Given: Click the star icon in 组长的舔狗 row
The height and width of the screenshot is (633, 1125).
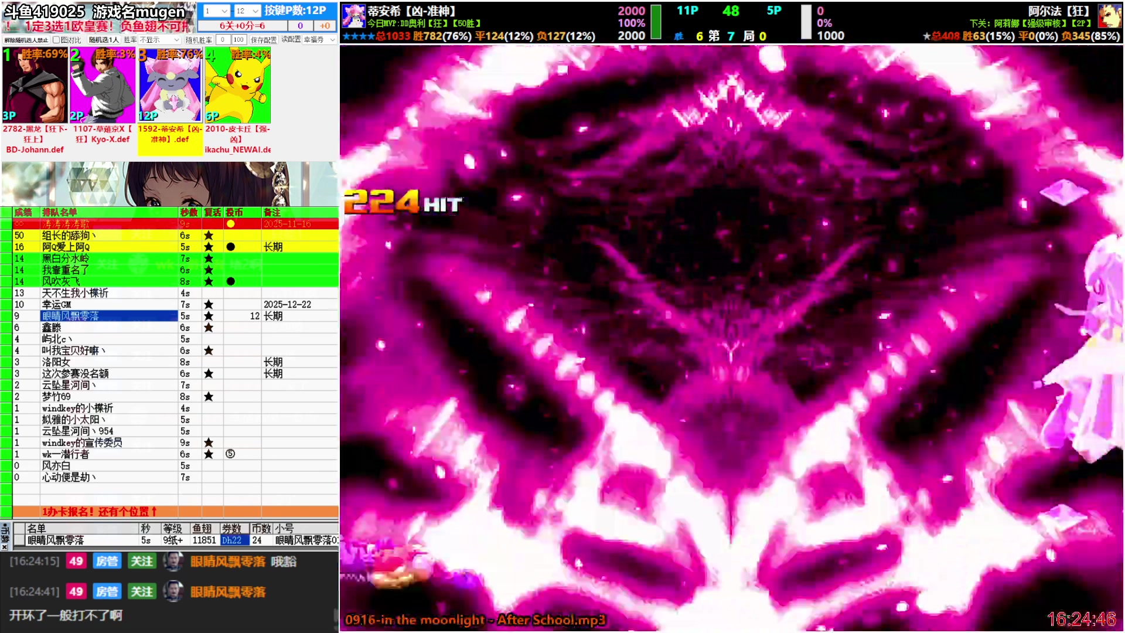Looking at the screenshot, I should pyautogui.click(x=209, y=235).
